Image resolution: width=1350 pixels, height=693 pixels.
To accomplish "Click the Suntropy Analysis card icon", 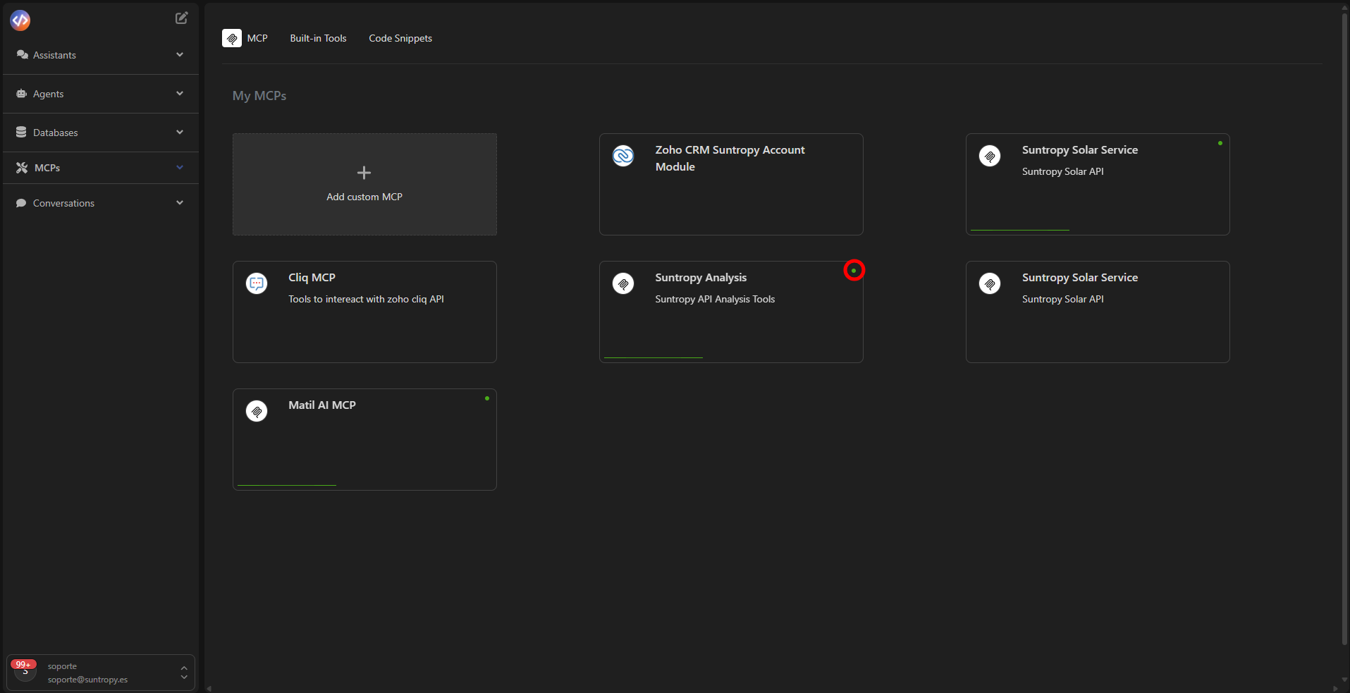I will (623, 283).
